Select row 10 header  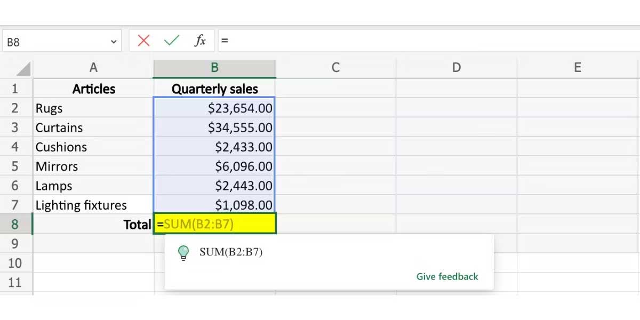click(16, 263)
